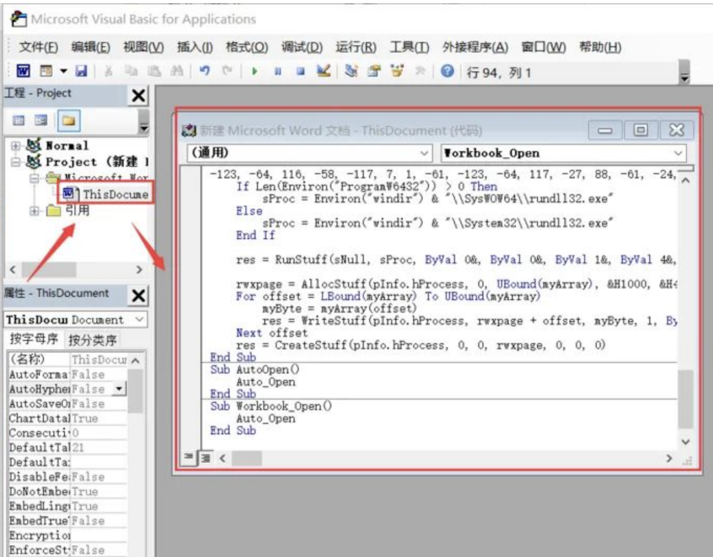Save the document with floppy icon
713x557 pixels.
click(81, 71)
